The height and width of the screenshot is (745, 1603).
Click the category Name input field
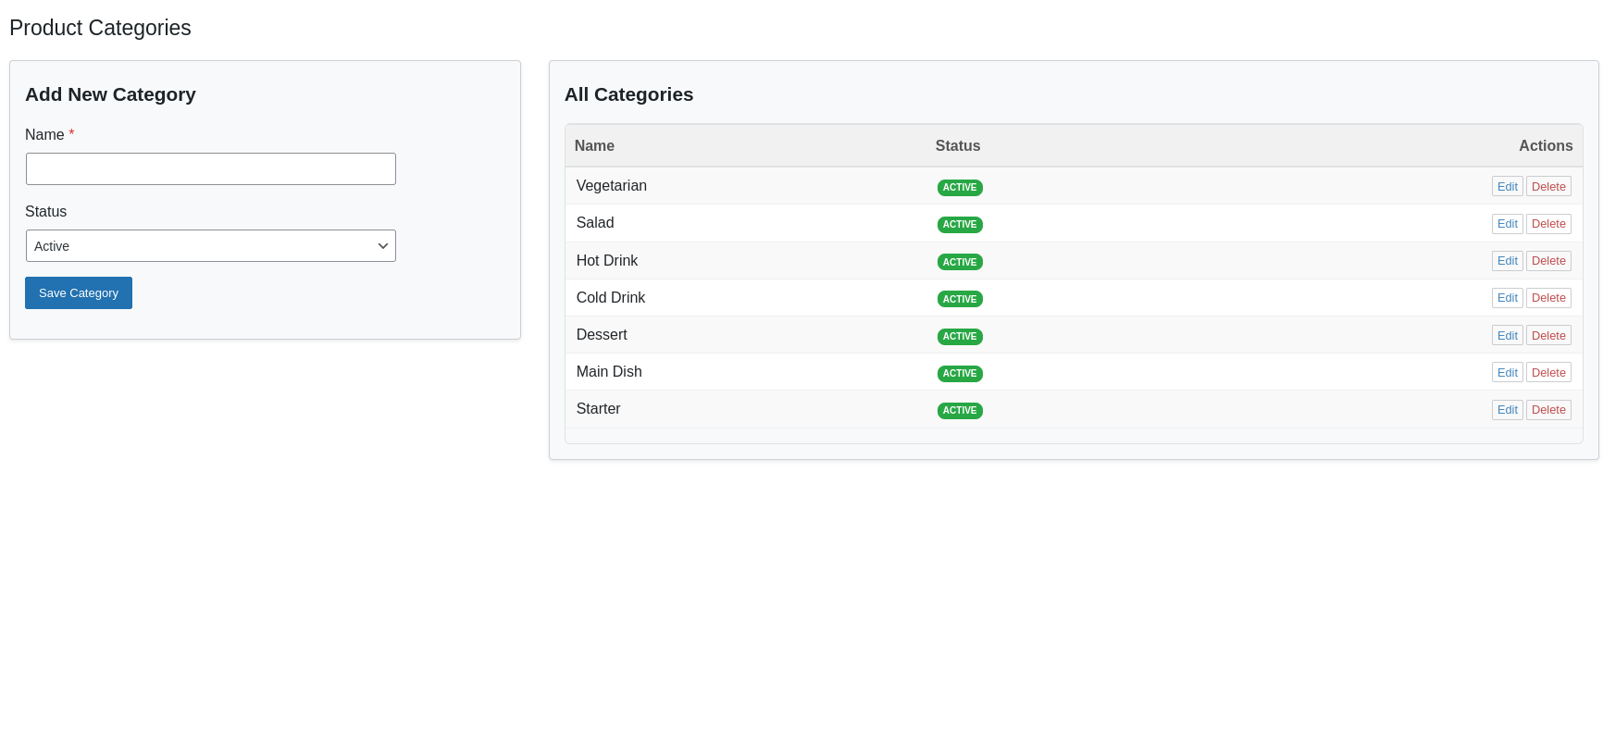click(x=210, y=169)
